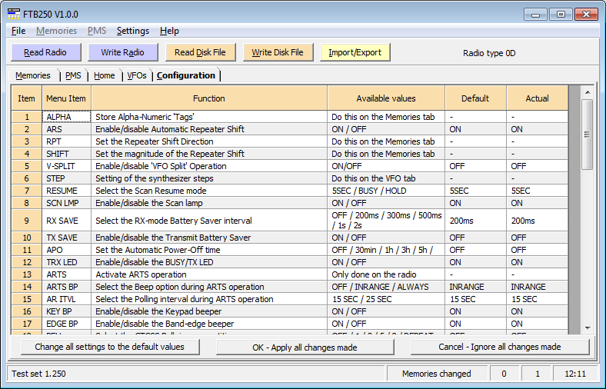Click the Write Radio button
Viewport: 606px width, 389px height.
pos(122,52)
